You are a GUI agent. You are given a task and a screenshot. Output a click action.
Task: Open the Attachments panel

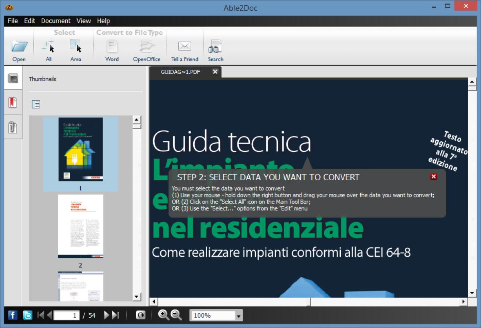(13, 127)
